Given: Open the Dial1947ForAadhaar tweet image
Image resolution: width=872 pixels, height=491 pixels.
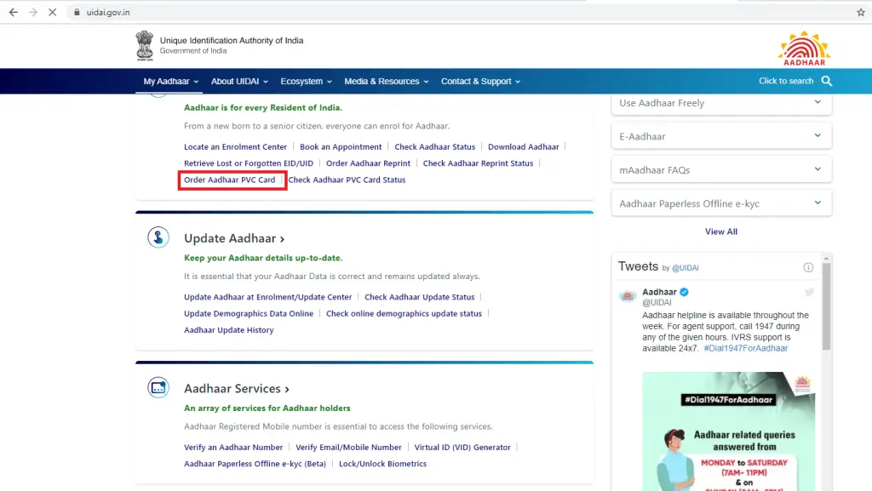Looking at the screenshot, I should point(729,431).
